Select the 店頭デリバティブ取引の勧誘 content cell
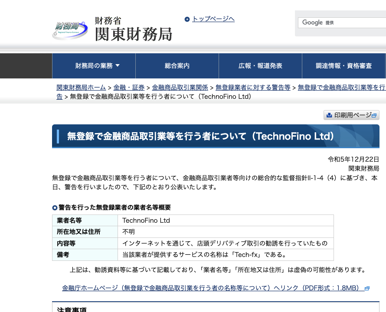Viewport: 386px width, 312px height. (226, 244)
